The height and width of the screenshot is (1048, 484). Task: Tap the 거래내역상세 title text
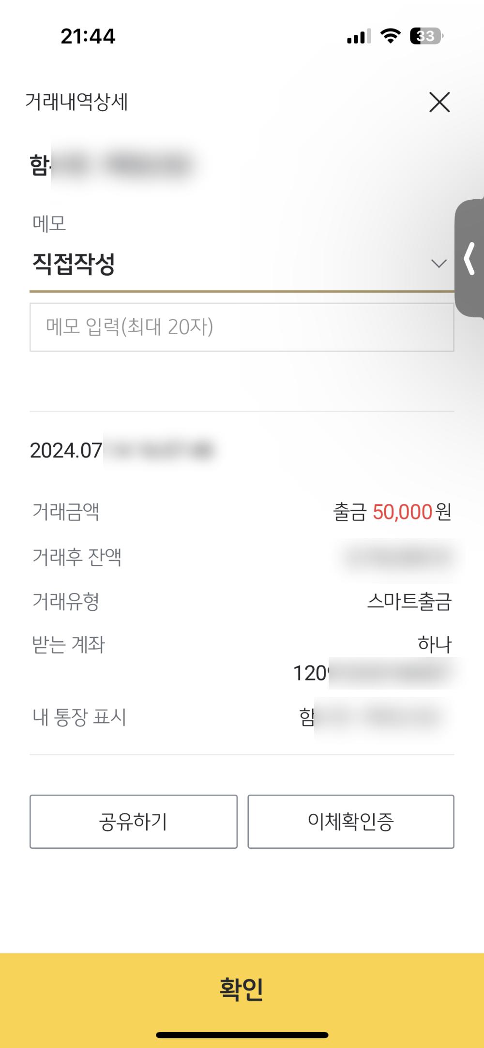click(x=76, y=102)
